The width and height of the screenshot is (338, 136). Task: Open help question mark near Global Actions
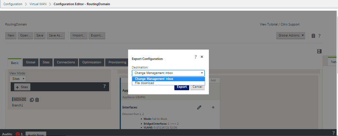coord(319,36)
